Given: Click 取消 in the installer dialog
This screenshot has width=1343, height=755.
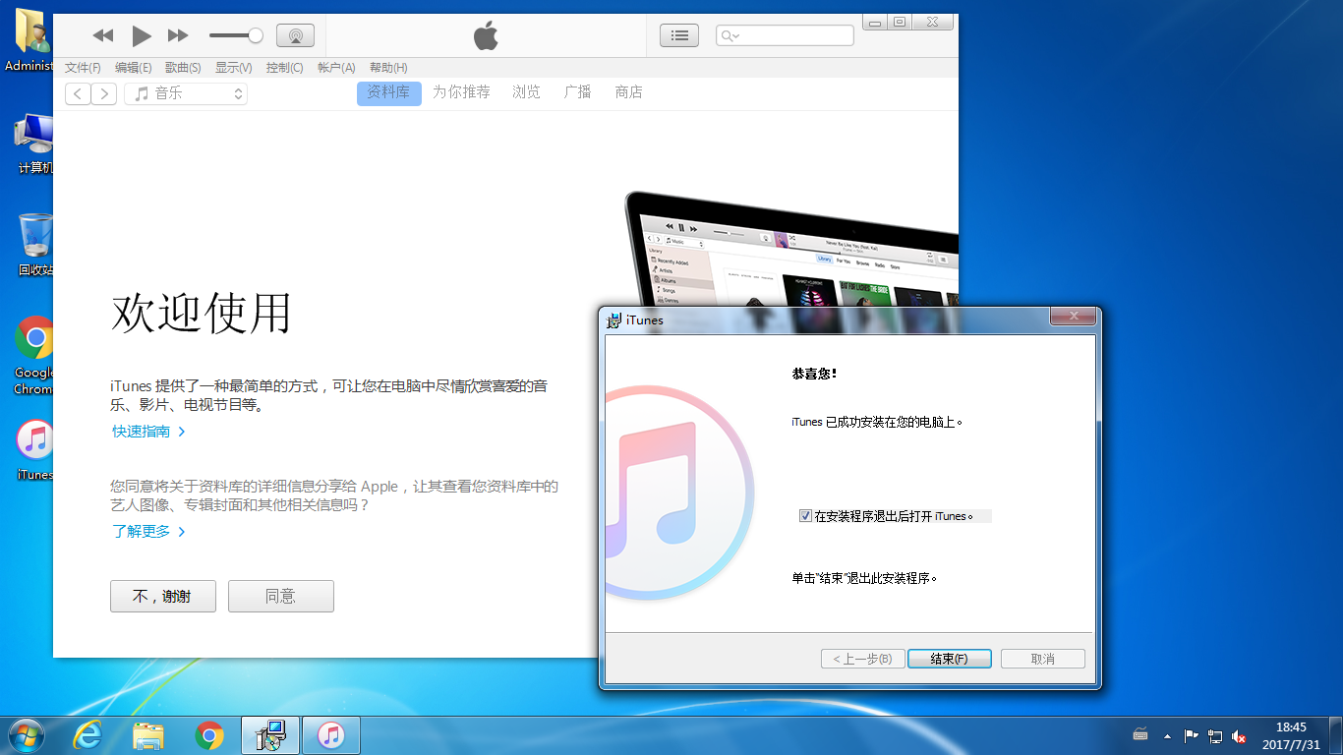Looking at the screenshot, I should click(1043, 659).
